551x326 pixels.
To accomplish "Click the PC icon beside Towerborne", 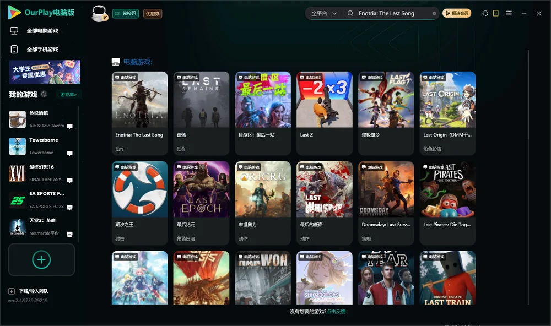I will pos(69,154).
